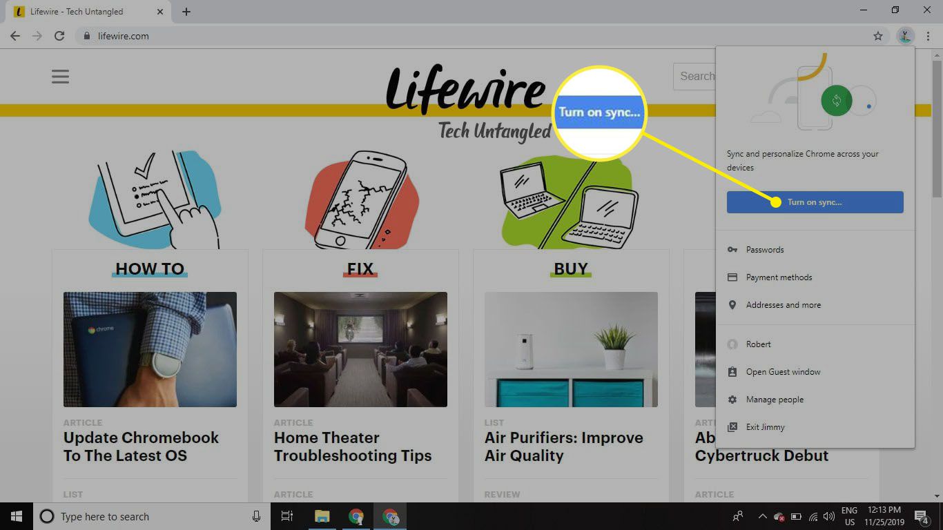
Task: Open Addresses and more
Action: 815,305
